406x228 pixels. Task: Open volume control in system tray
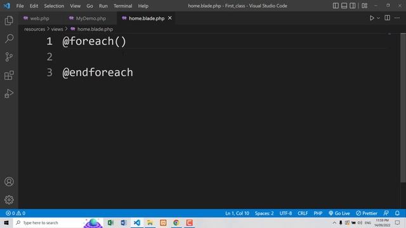coord(360,222)
